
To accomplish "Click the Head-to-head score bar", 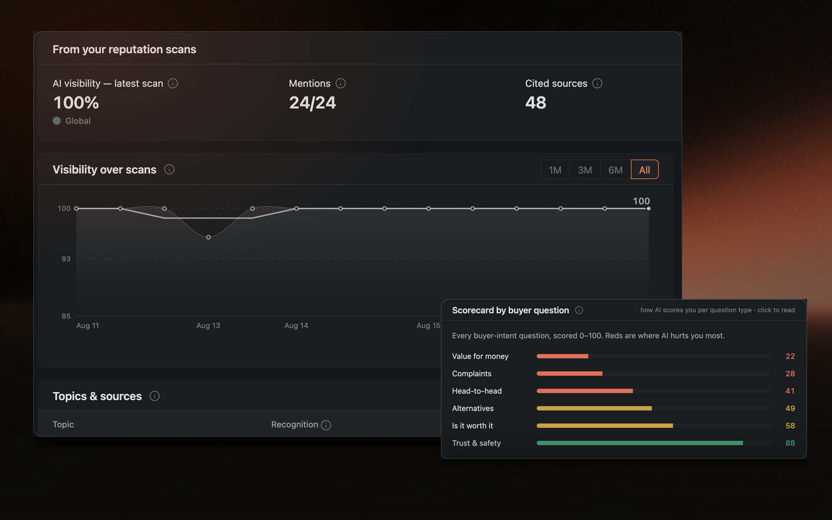I will click(x=654, y=391).
